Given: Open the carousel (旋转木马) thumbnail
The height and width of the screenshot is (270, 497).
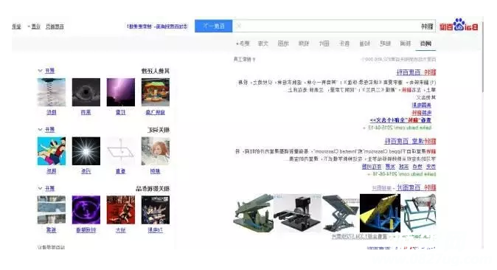Looking at the screenshot, I should coord(156,92).
